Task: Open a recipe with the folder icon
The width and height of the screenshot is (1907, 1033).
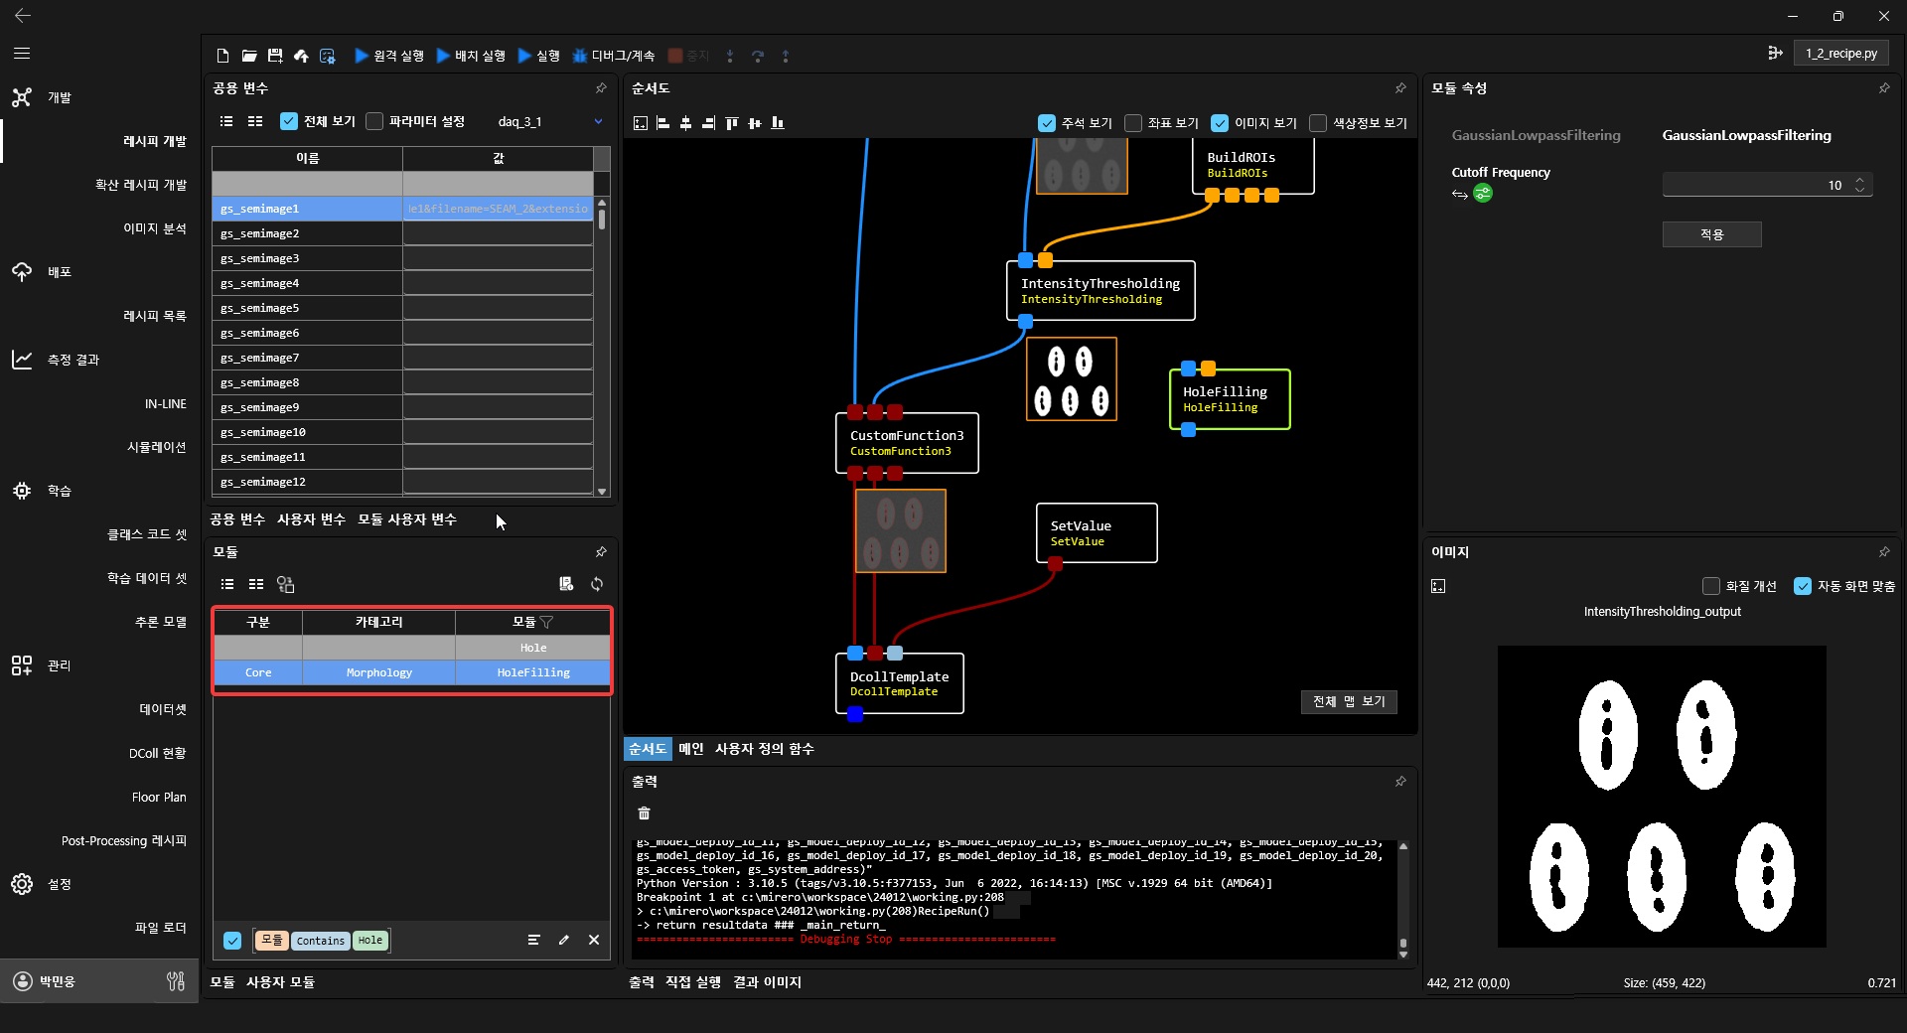Action: 249,56
